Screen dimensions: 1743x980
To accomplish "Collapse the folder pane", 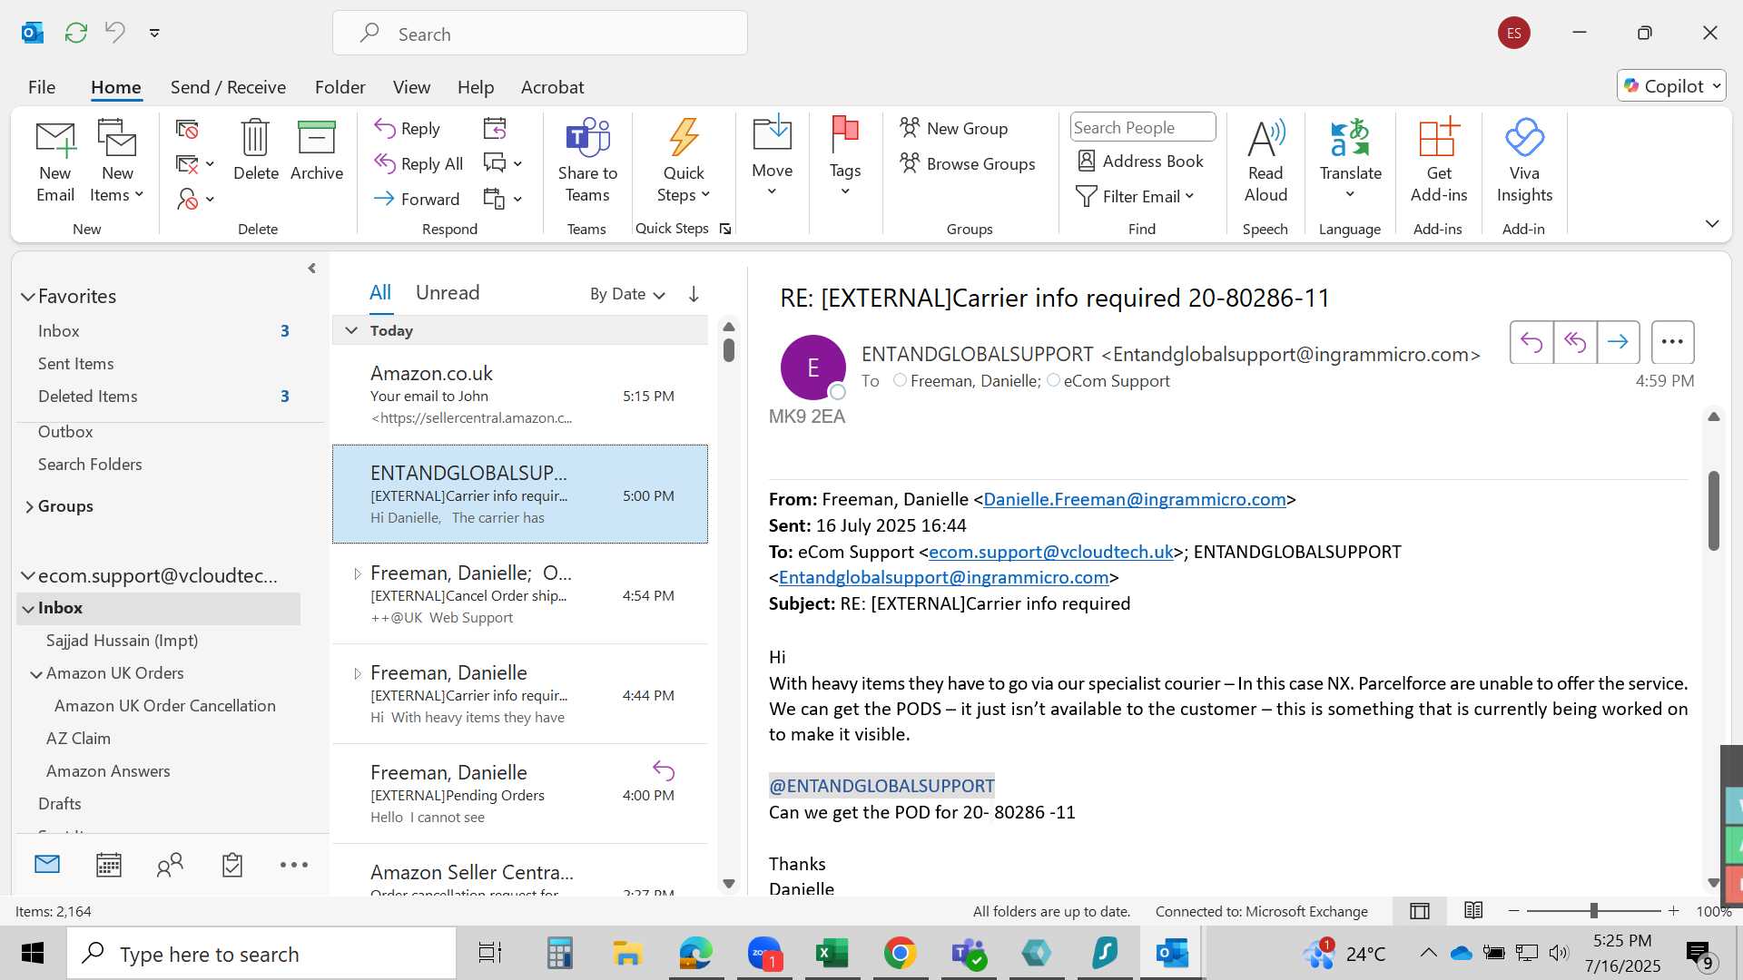I will pos(311,269).
